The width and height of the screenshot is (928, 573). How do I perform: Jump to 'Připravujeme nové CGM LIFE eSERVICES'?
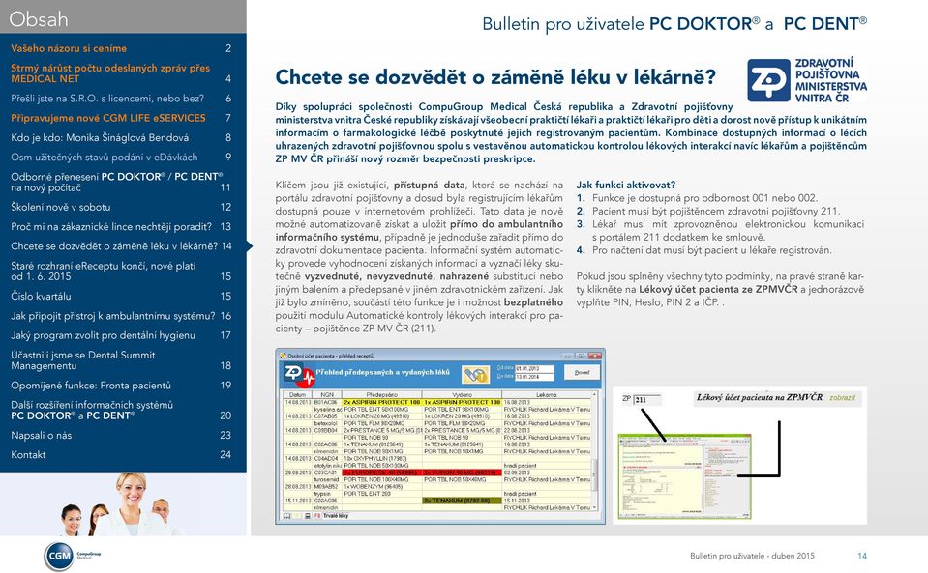click(x=121, y=118)
